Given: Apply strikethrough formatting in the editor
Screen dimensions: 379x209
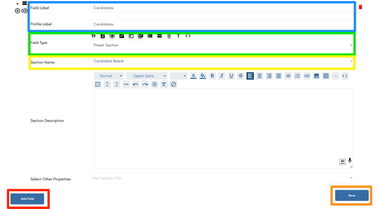Looking at the screenshot, I should [x=241, y=76].
